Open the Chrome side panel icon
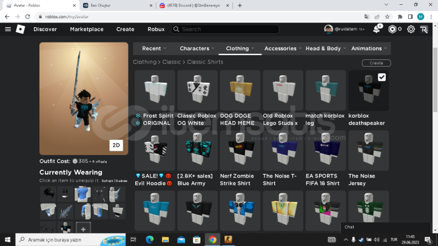438x246 pixels. coord(410,17)
